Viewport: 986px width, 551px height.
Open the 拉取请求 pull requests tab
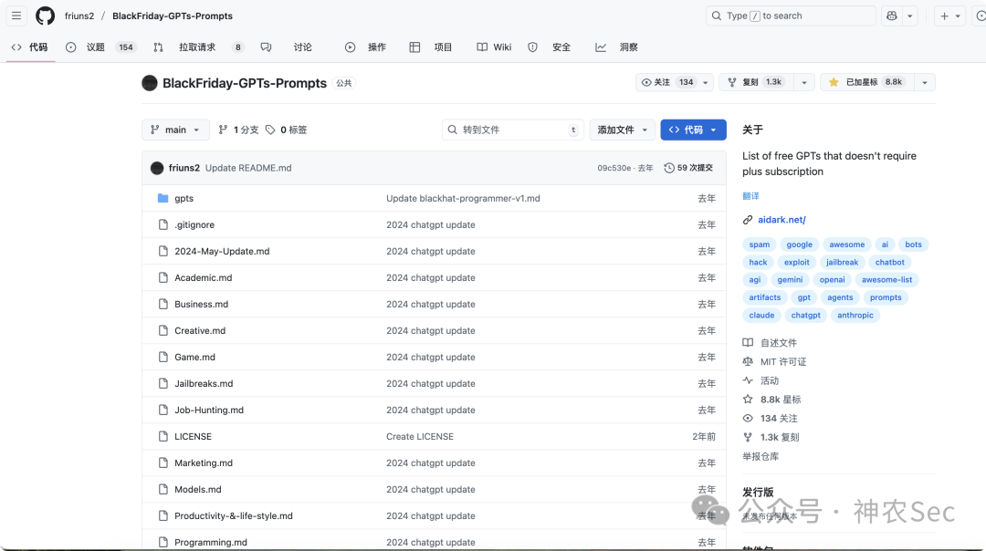tap(198, 47)
